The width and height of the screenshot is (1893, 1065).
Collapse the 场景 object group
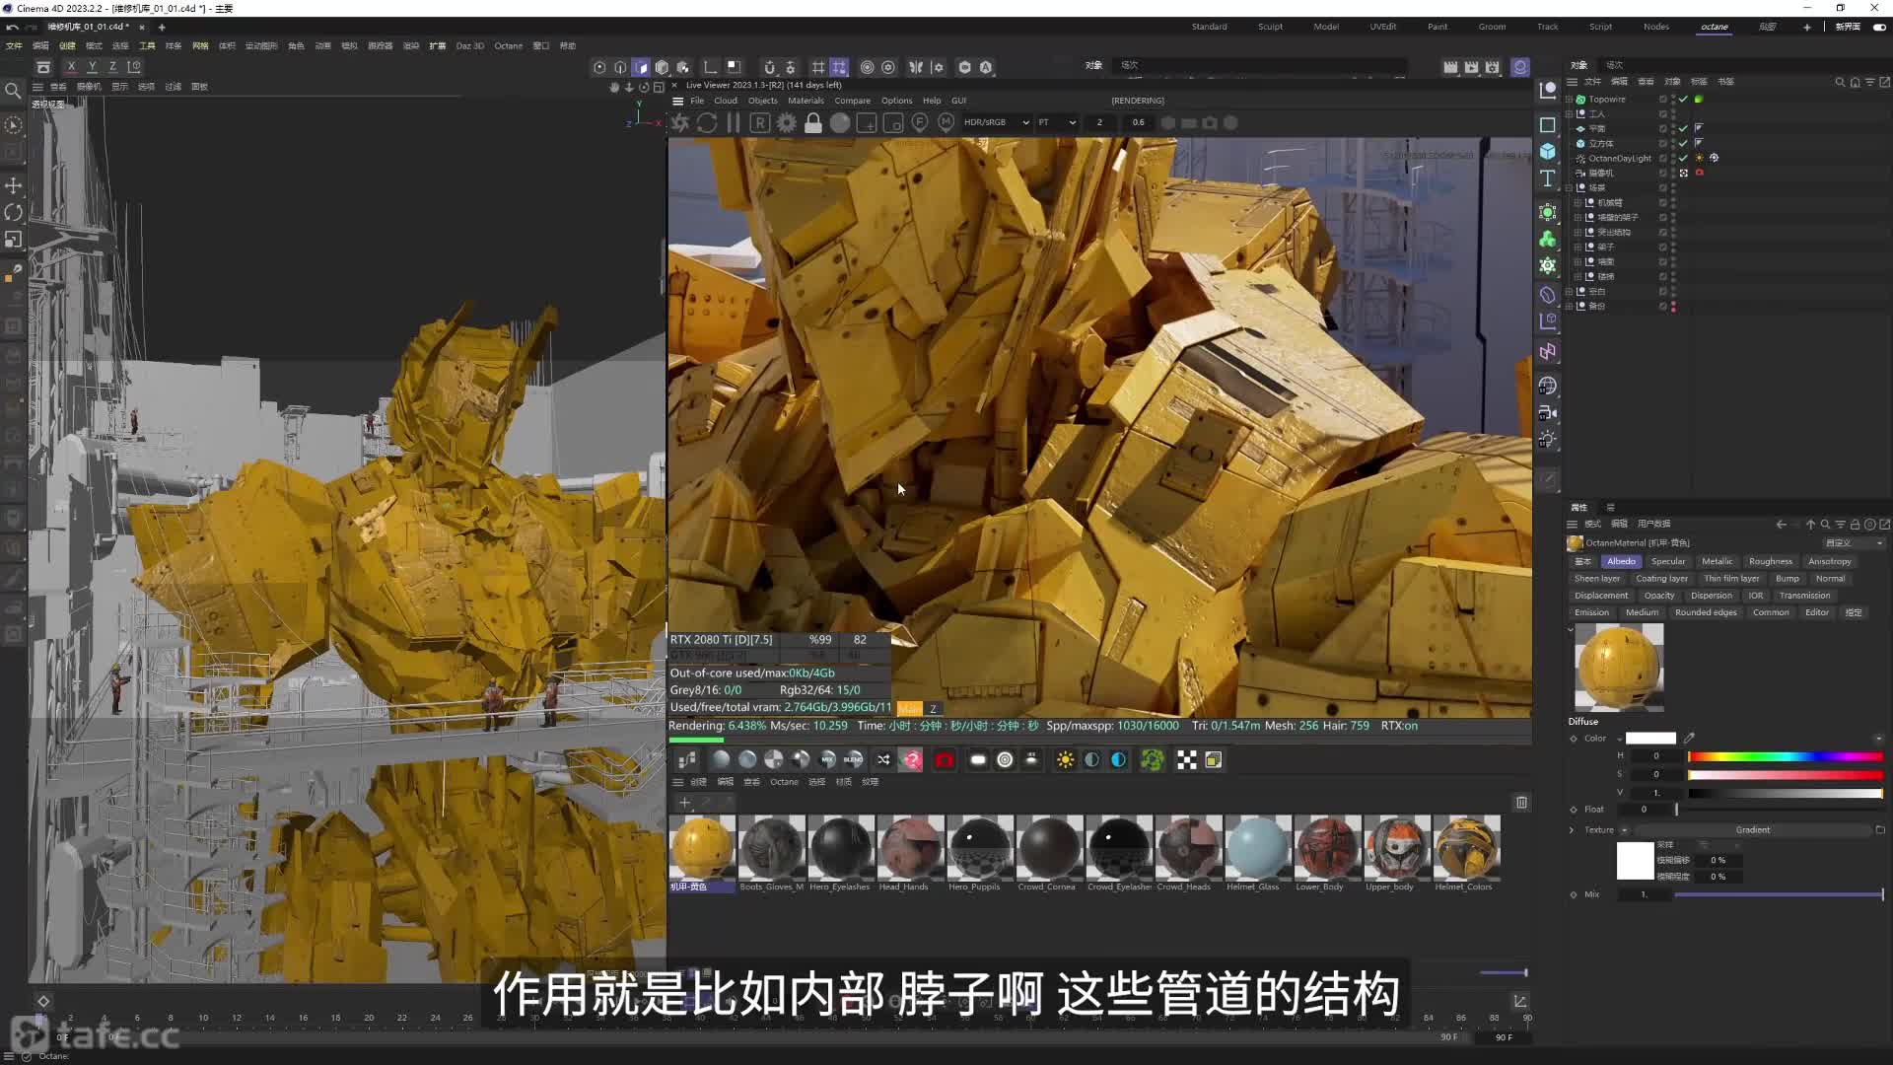pyautogui.click(x=1569, y=187)
